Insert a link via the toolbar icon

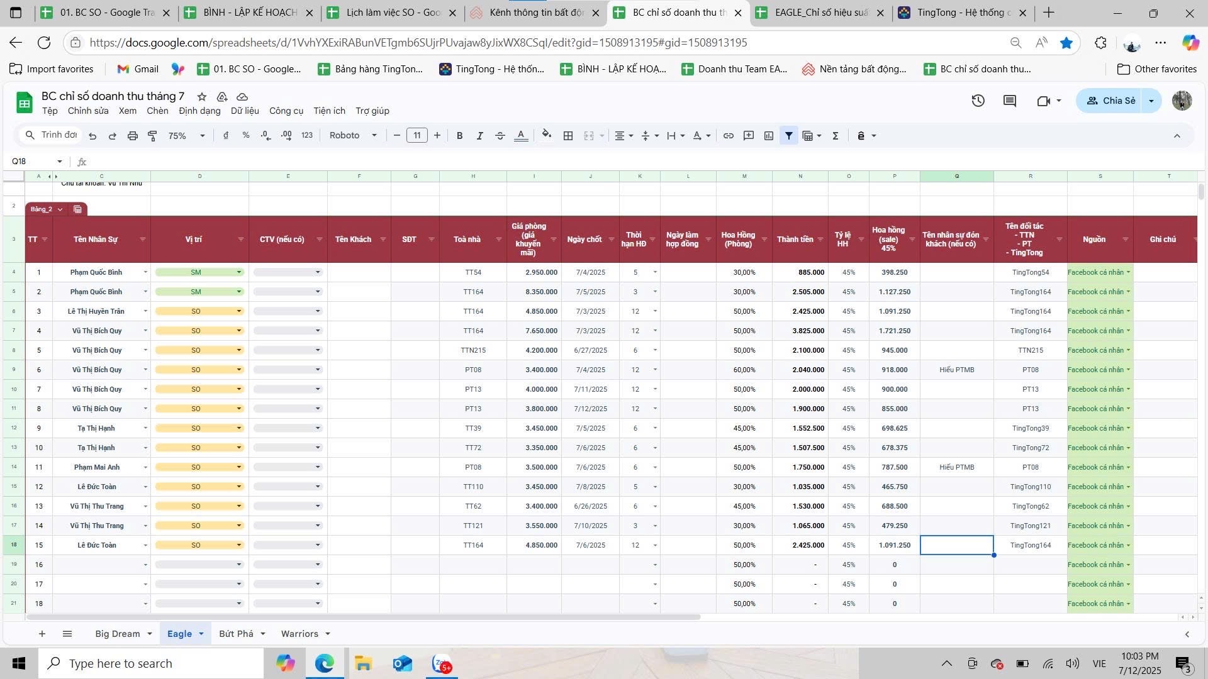click(729, 136)
